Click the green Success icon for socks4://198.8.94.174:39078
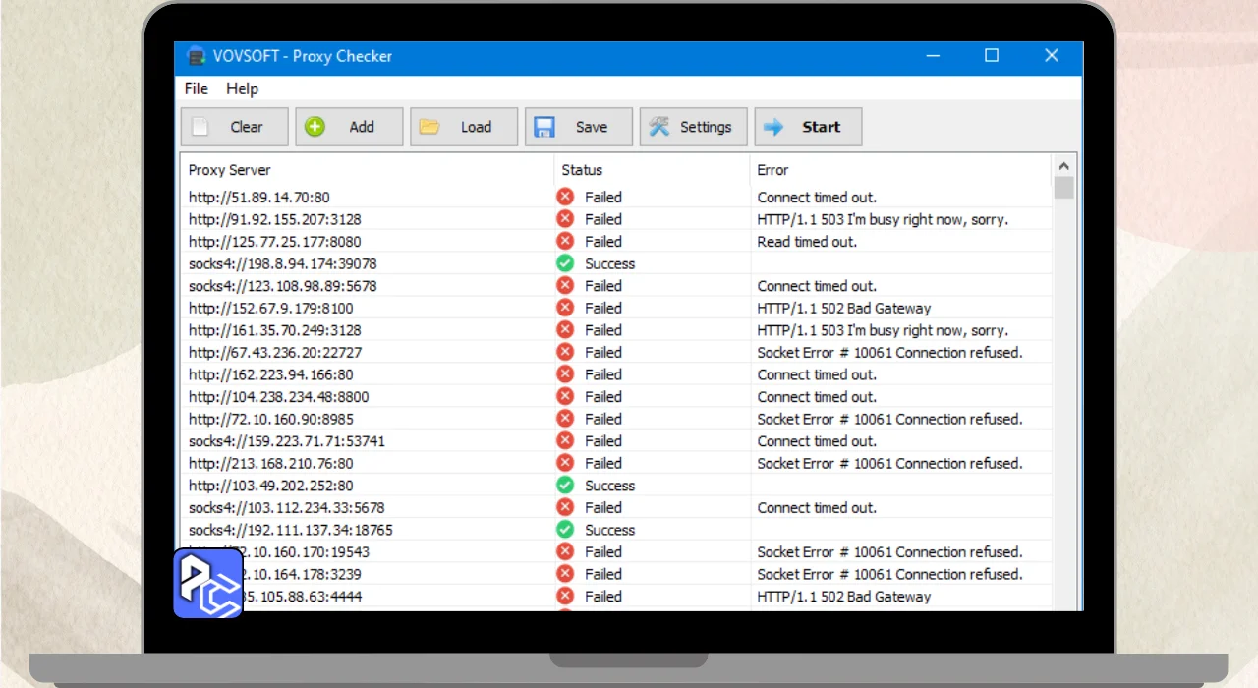The height and width of the screenshot is (688, 1258). (565, 263)
